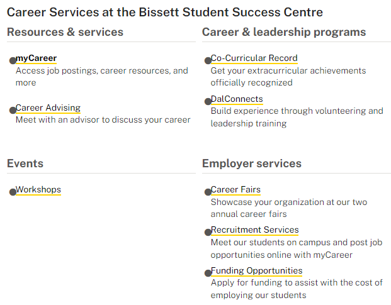This screenshot has width=391, height=305.
Task: Open the Recruitment Services link
Action: (x=254, y=230)
